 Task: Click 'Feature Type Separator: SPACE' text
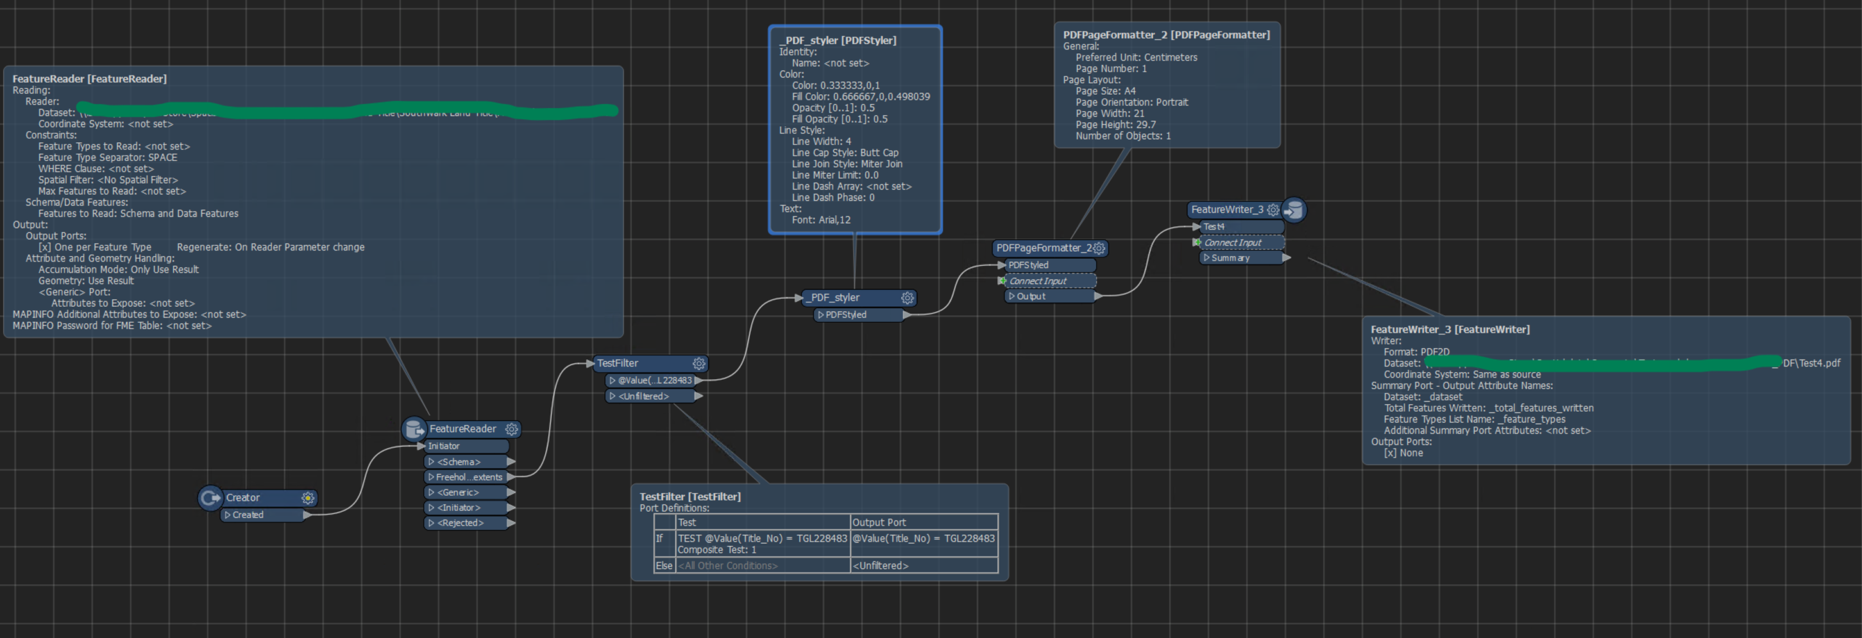108,158
